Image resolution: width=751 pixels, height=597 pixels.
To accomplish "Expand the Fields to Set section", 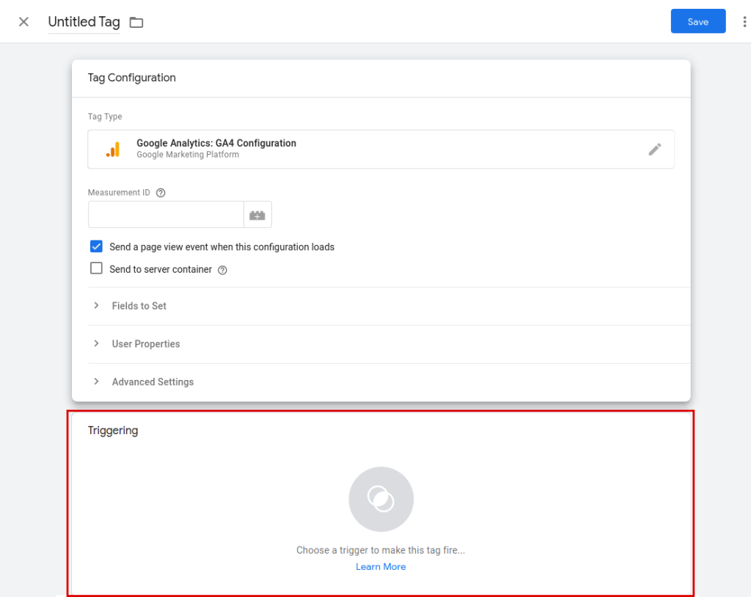I will click(139, 306).
